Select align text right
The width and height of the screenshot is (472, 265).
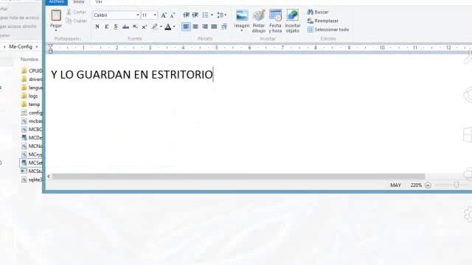point(205,26)
